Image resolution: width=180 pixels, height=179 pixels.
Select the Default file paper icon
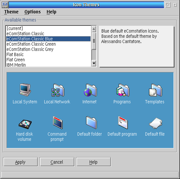tap(156, 123)
